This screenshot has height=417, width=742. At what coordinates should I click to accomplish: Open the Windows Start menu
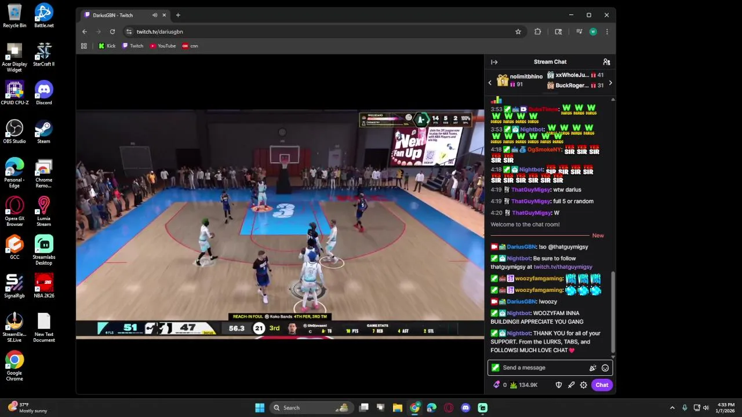tap(260, 408)
